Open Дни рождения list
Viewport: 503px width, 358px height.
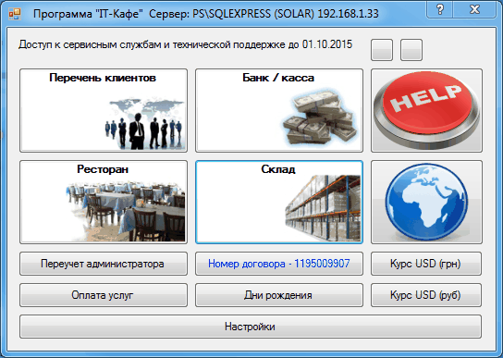click(x=279, y=295)
